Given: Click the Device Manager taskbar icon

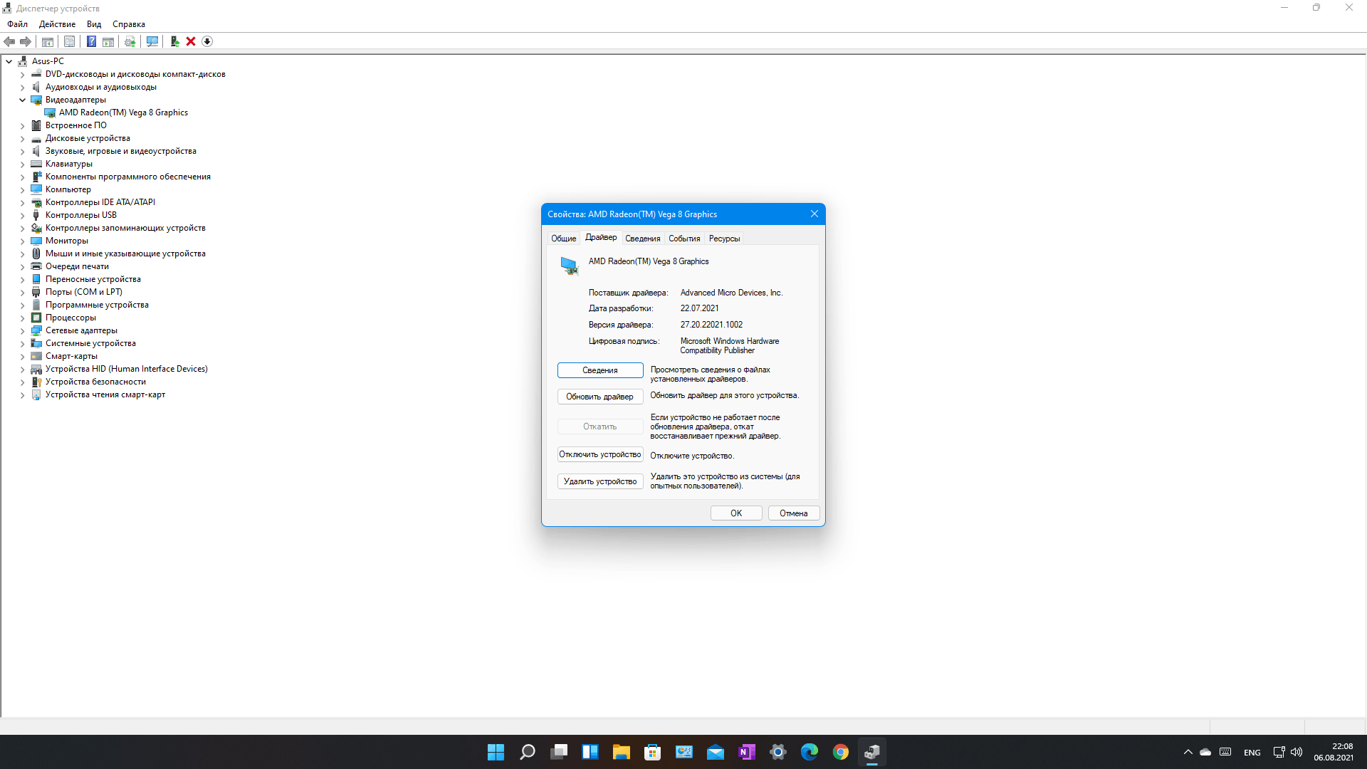Looking at the screenshot, I should (x=872, y=752).
